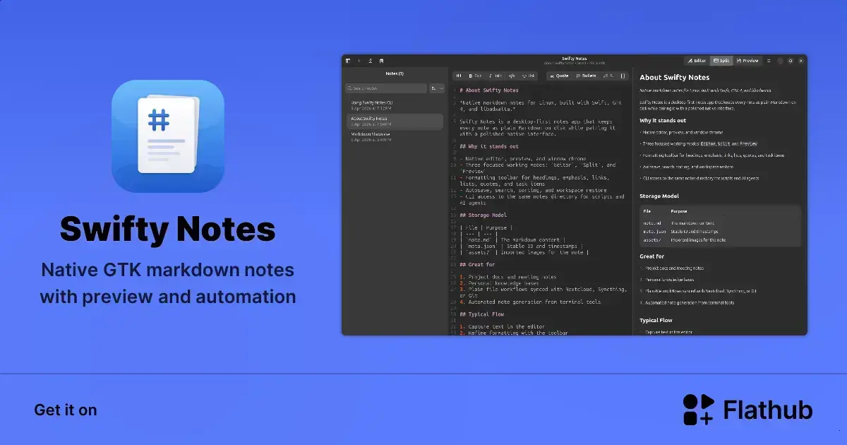Close the Swifty Notes window

tap(800, 61)
